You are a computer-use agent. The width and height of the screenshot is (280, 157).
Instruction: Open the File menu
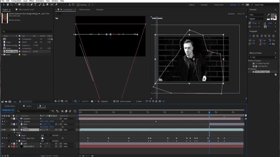click(x=3, y=1)
